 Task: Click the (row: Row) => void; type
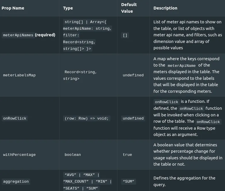87,118
